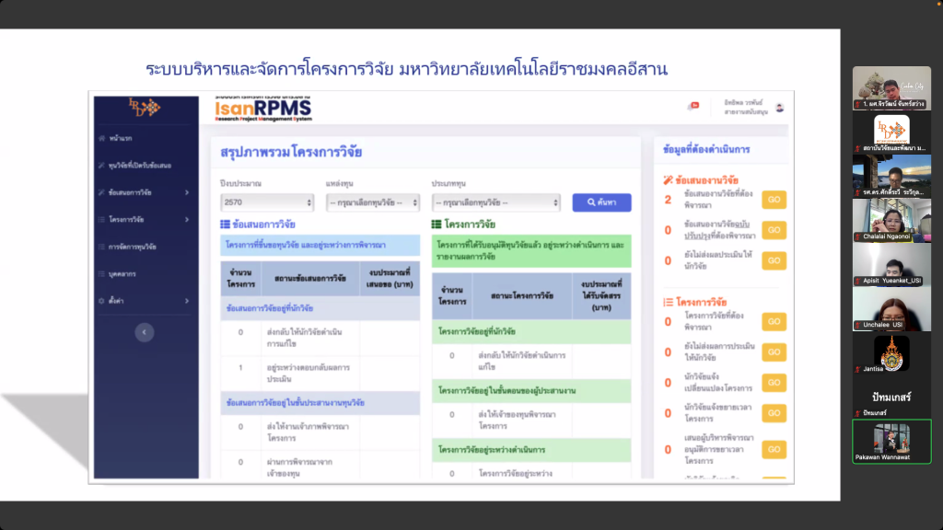The image size is (943, 530).
Task: Expand the ตั้งค่า sidebar submenu arrow
Action: click(187, 301)
